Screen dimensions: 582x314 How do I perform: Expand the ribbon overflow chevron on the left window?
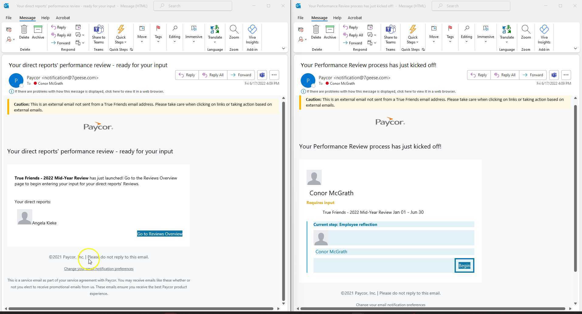pyautogui.click(x=283, y=48)
